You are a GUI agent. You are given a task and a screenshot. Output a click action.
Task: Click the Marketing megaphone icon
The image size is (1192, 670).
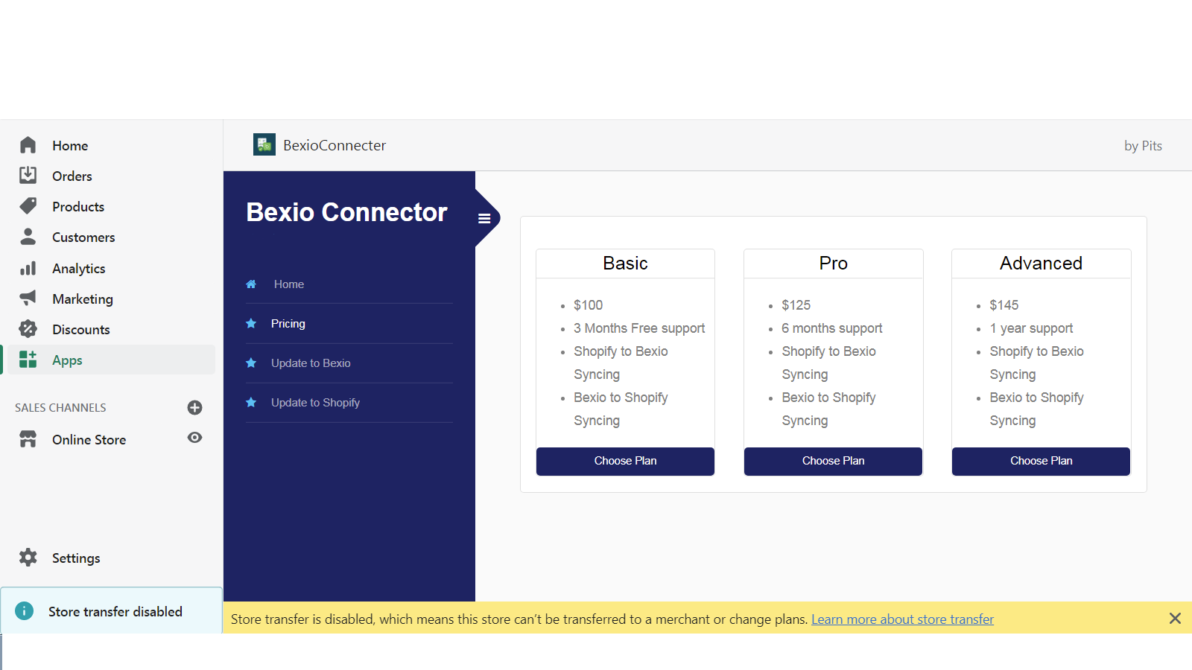coord(28,299)
